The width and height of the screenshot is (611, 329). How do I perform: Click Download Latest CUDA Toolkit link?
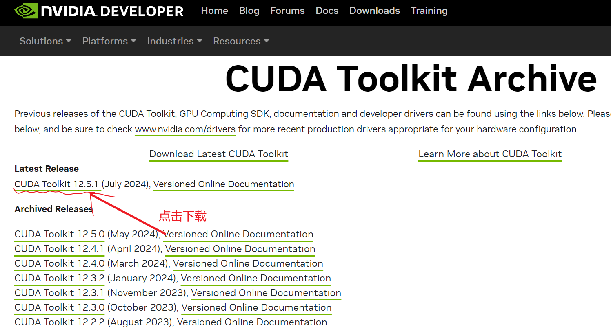[219, 154]
